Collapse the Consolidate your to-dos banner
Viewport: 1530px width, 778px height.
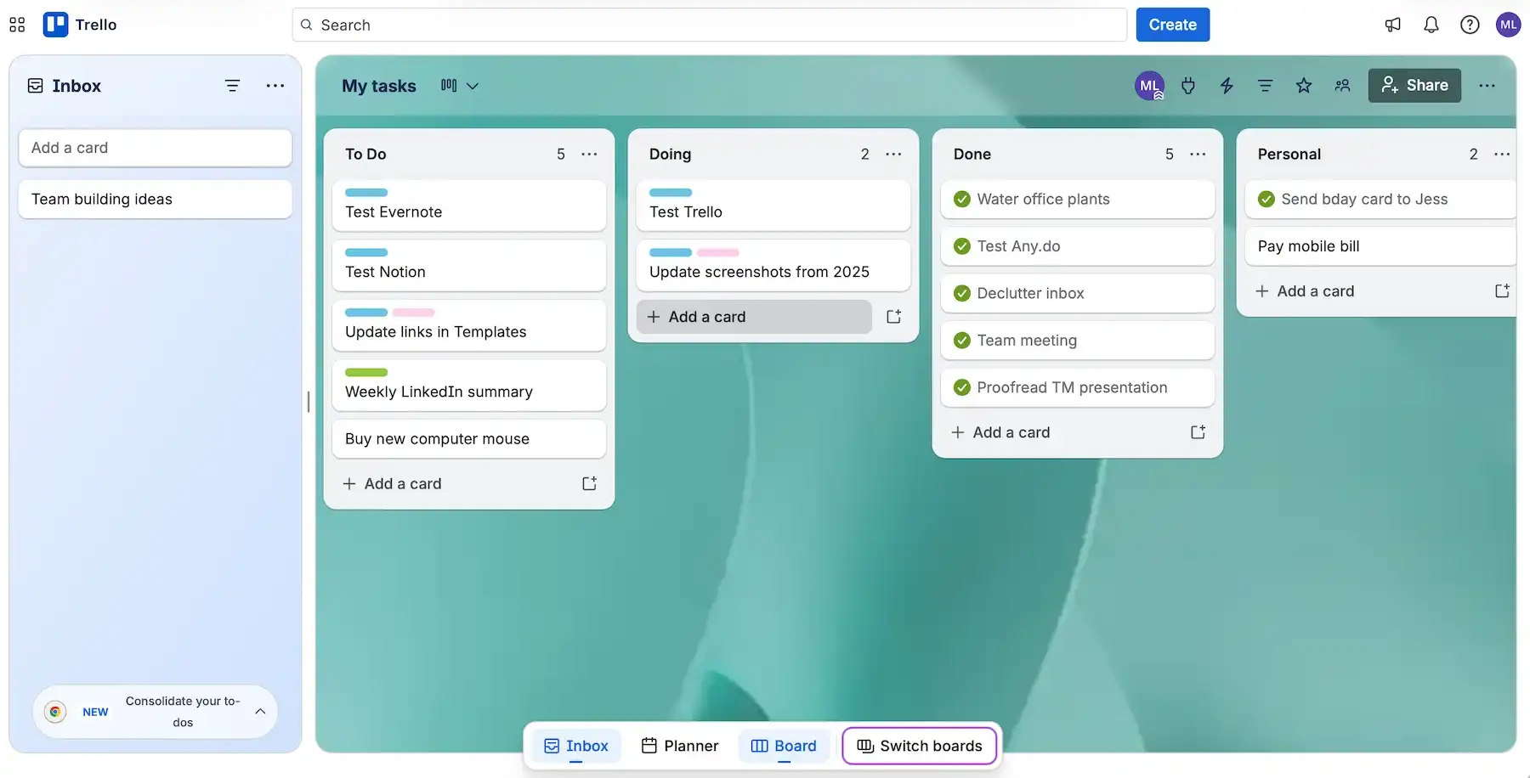(260, 712)
